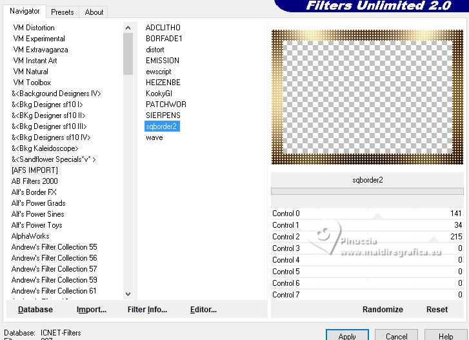
Task: Select Alf's Power Toys category
Action: coord(37,225)
